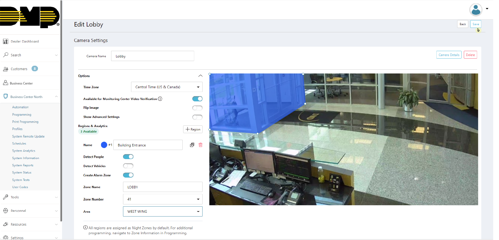Turn on Detect Vehicles
This screenshot has width=499, height=240.
(128, 166)
